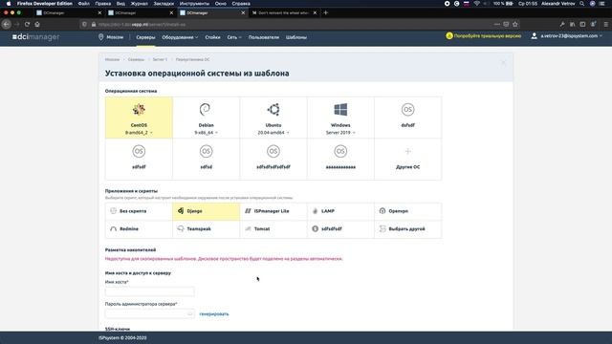The width and height of the screenshot is (612, 344).
Task: Select the sdfsdfsdf script option
Action: [x=340, y=229]
